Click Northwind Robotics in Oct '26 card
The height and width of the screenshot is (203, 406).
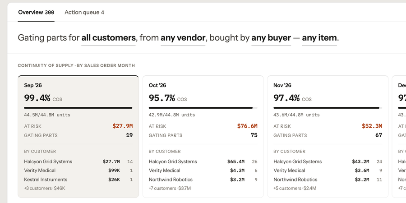(171, 180)
